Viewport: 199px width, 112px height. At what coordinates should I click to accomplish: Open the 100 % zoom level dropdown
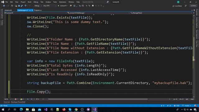7,99
